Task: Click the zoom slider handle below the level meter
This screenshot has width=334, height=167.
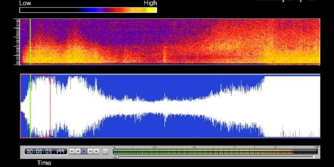Action: (x=116, y=157)
